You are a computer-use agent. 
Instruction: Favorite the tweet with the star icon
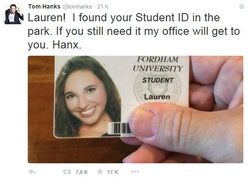click(100, 172)
